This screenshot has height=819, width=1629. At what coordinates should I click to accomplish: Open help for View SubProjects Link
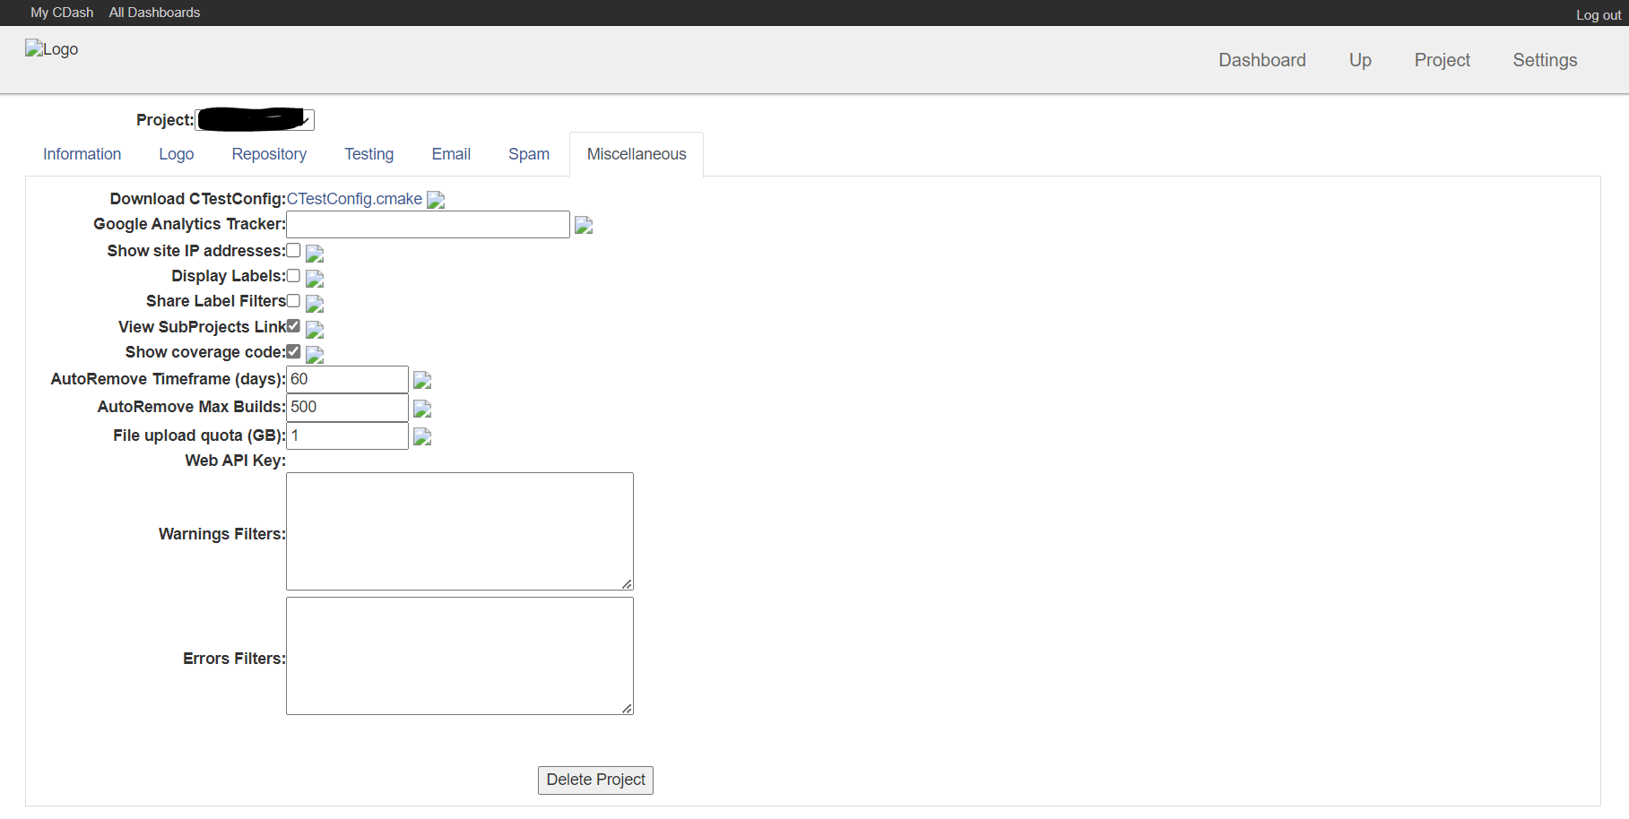tap(314, 330)
